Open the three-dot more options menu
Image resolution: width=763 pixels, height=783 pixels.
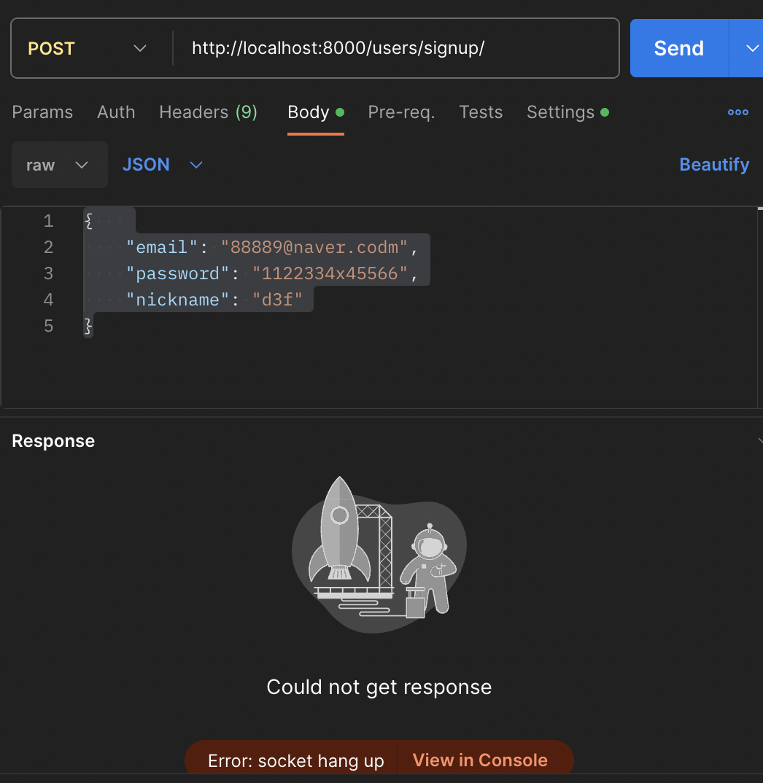[738, 112]
